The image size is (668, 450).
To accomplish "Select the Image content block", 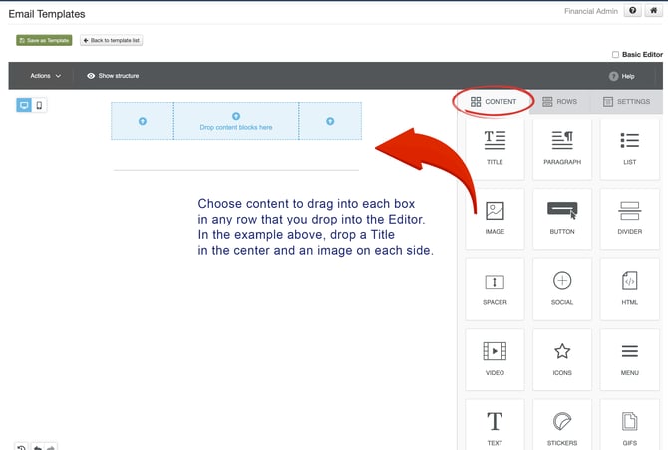I will [x=495, y=219].
